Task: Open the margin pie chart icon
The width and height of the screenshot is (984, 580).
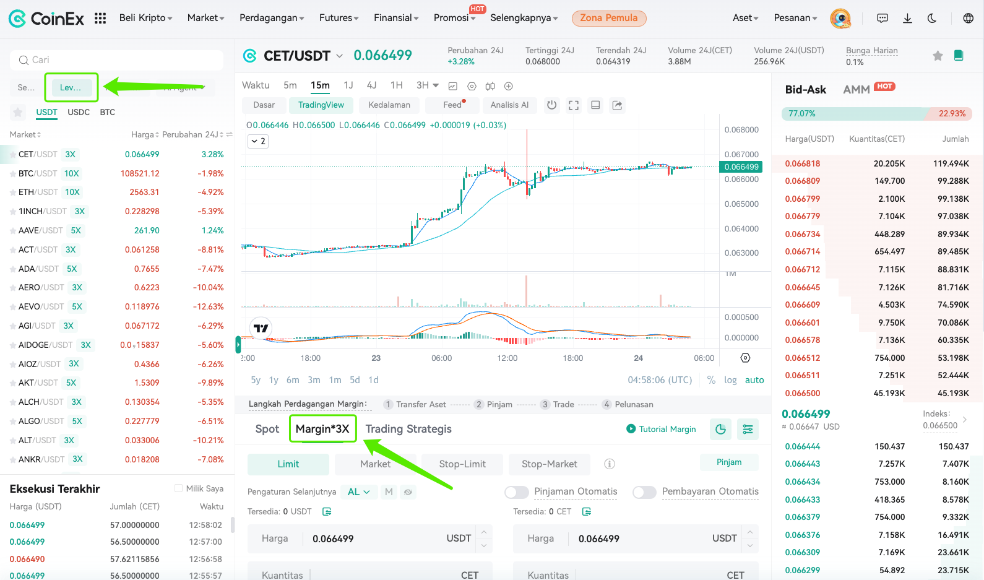Action: [x=720, y=429]
